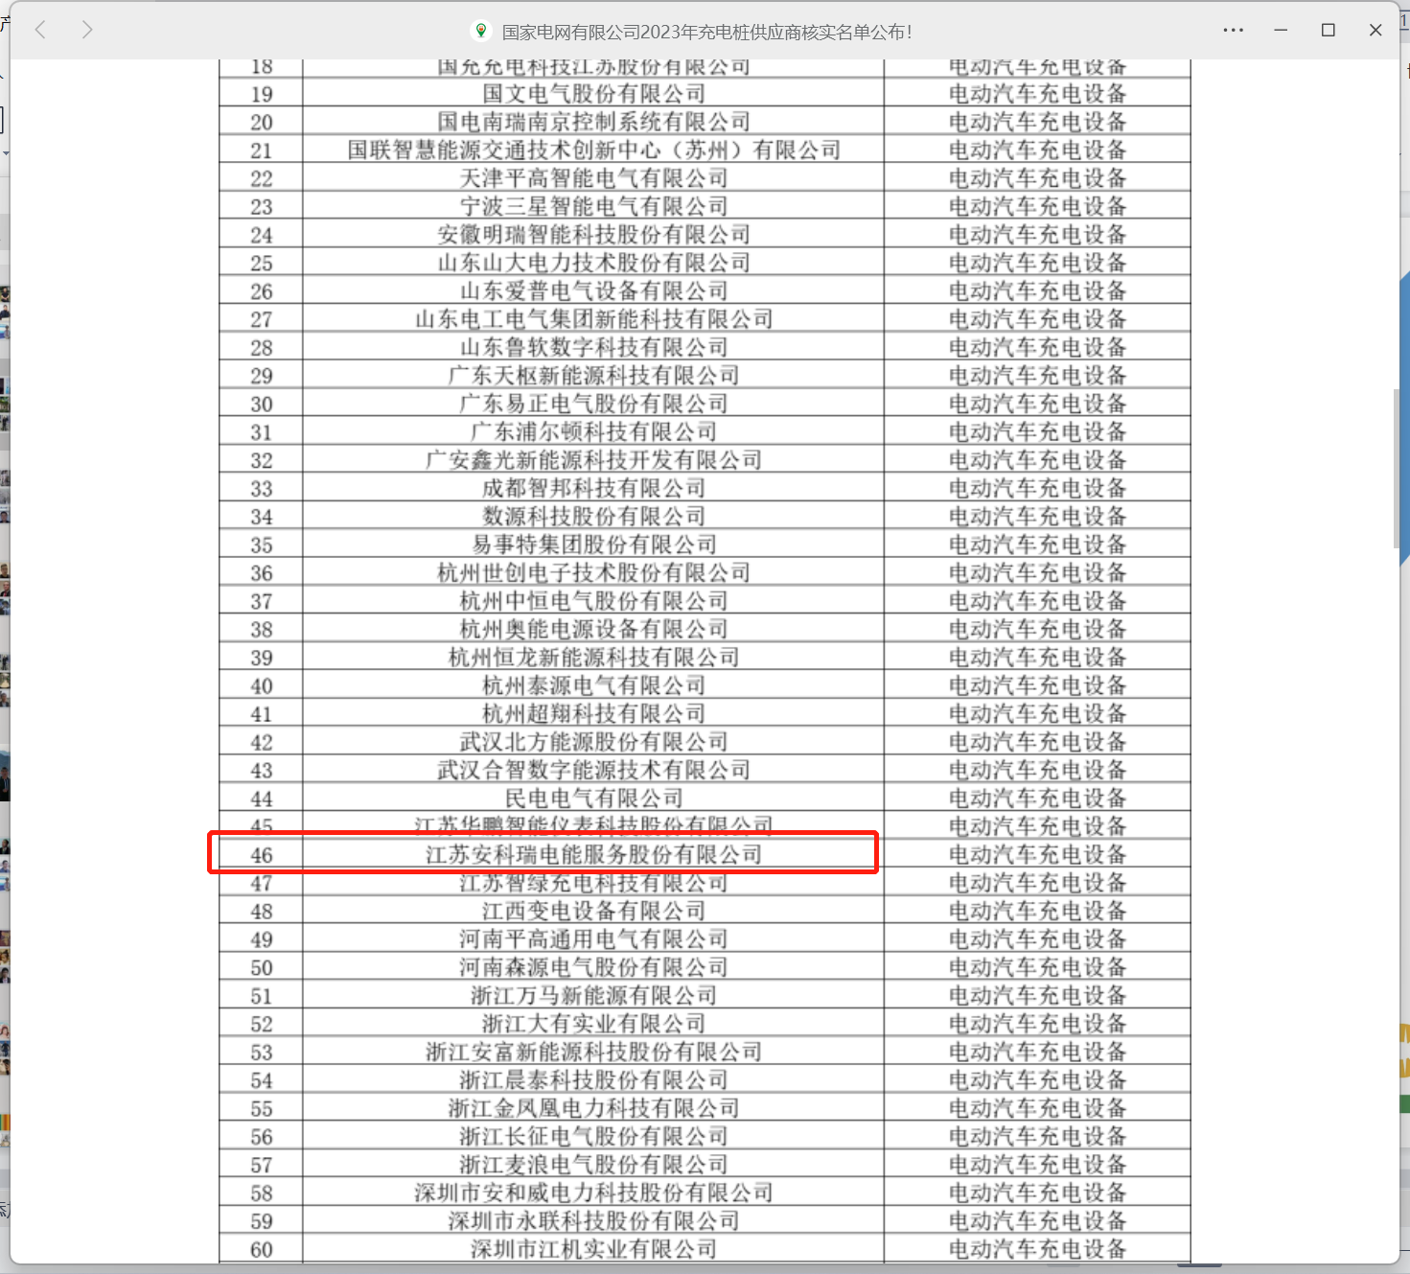The image size is (1410, 1274).
Task: Select 浙江万马新能源有限公司
Action: tap(594, 996)
